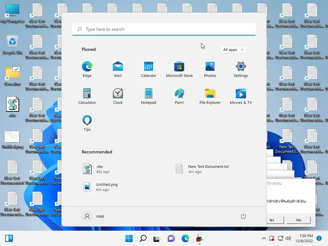
Task: Open Task View on taskbar
Action: point(157,238)
